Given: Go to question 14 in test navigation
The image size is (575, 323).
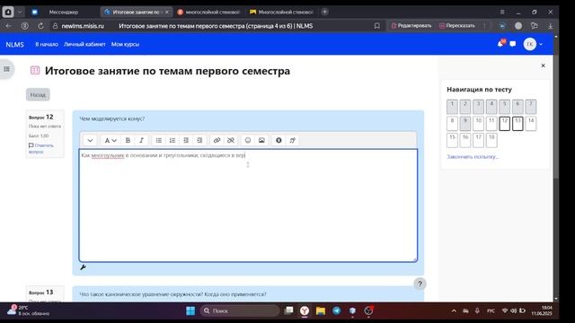Looking at the screenshot, I should point(531,124).
